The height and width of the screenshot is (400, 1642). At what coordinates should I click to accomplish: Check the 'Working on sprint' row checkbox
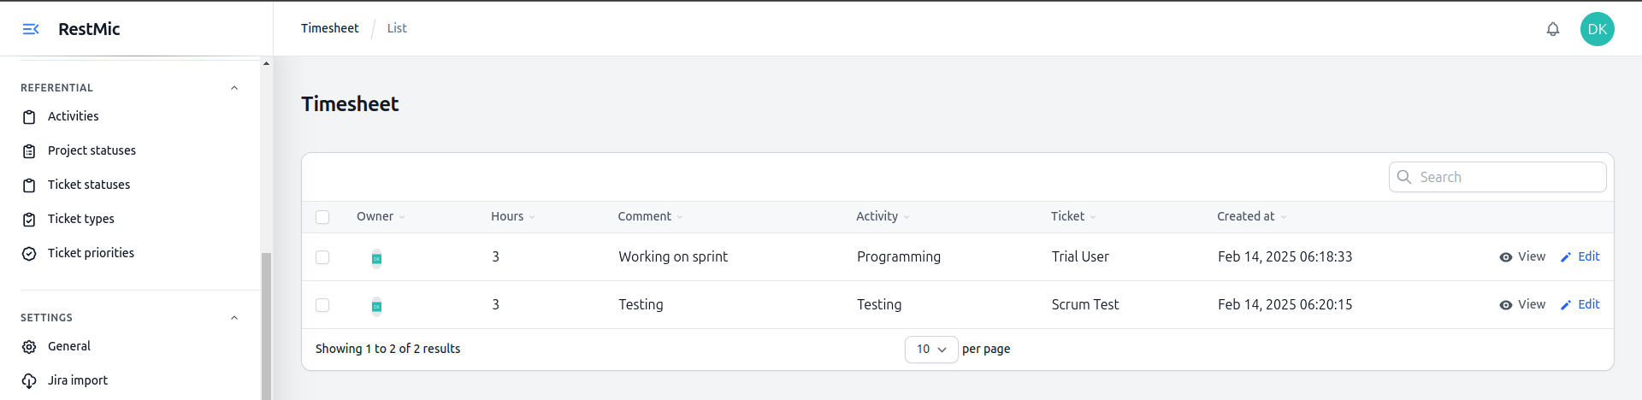[x=322, y=257]
